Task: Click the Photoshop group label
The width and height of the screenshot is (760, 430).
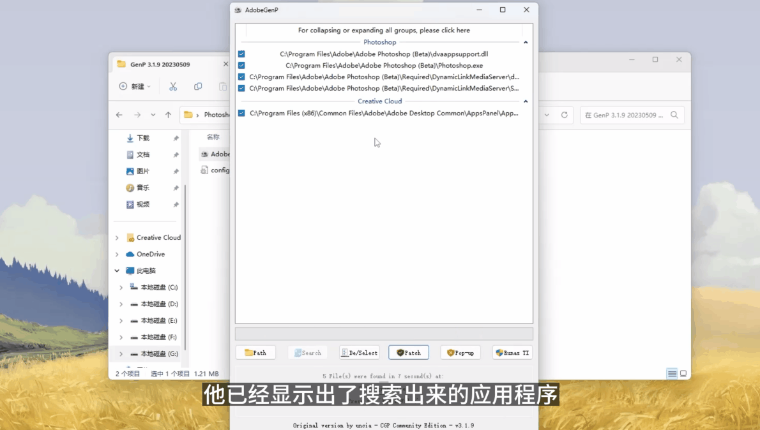Action: (379, 42)
